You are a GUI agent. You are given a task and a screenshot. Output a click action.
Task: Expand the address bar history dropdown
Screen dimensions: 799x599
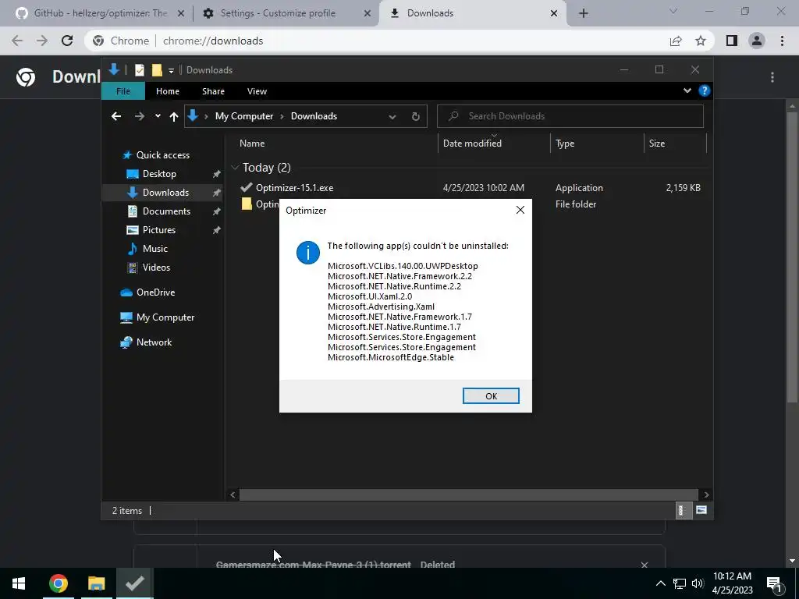point(392,117)
